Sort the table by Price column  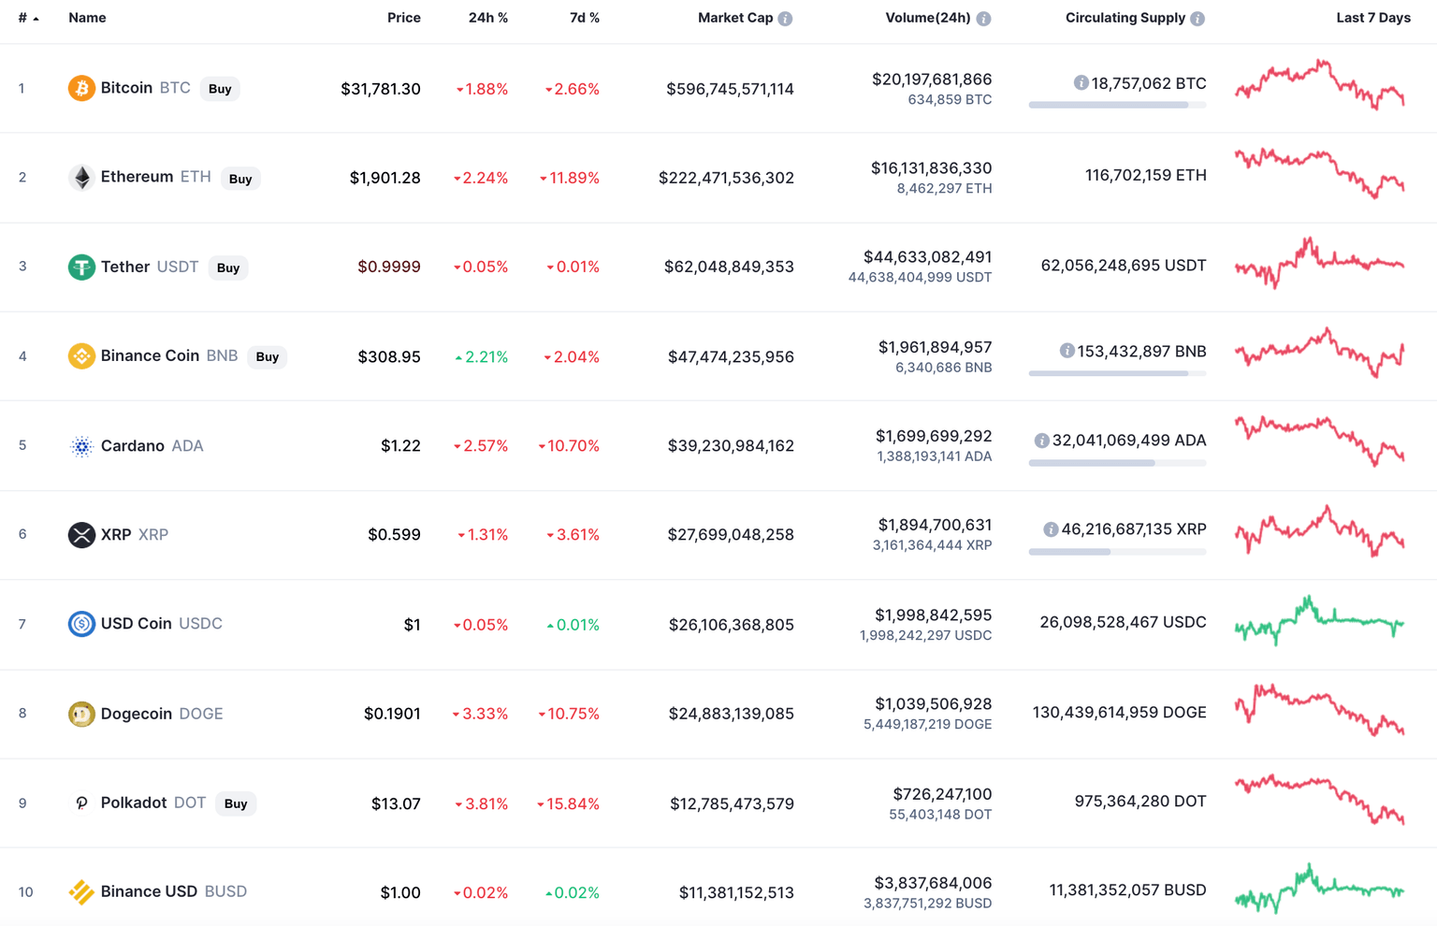[x=403, y=18]
